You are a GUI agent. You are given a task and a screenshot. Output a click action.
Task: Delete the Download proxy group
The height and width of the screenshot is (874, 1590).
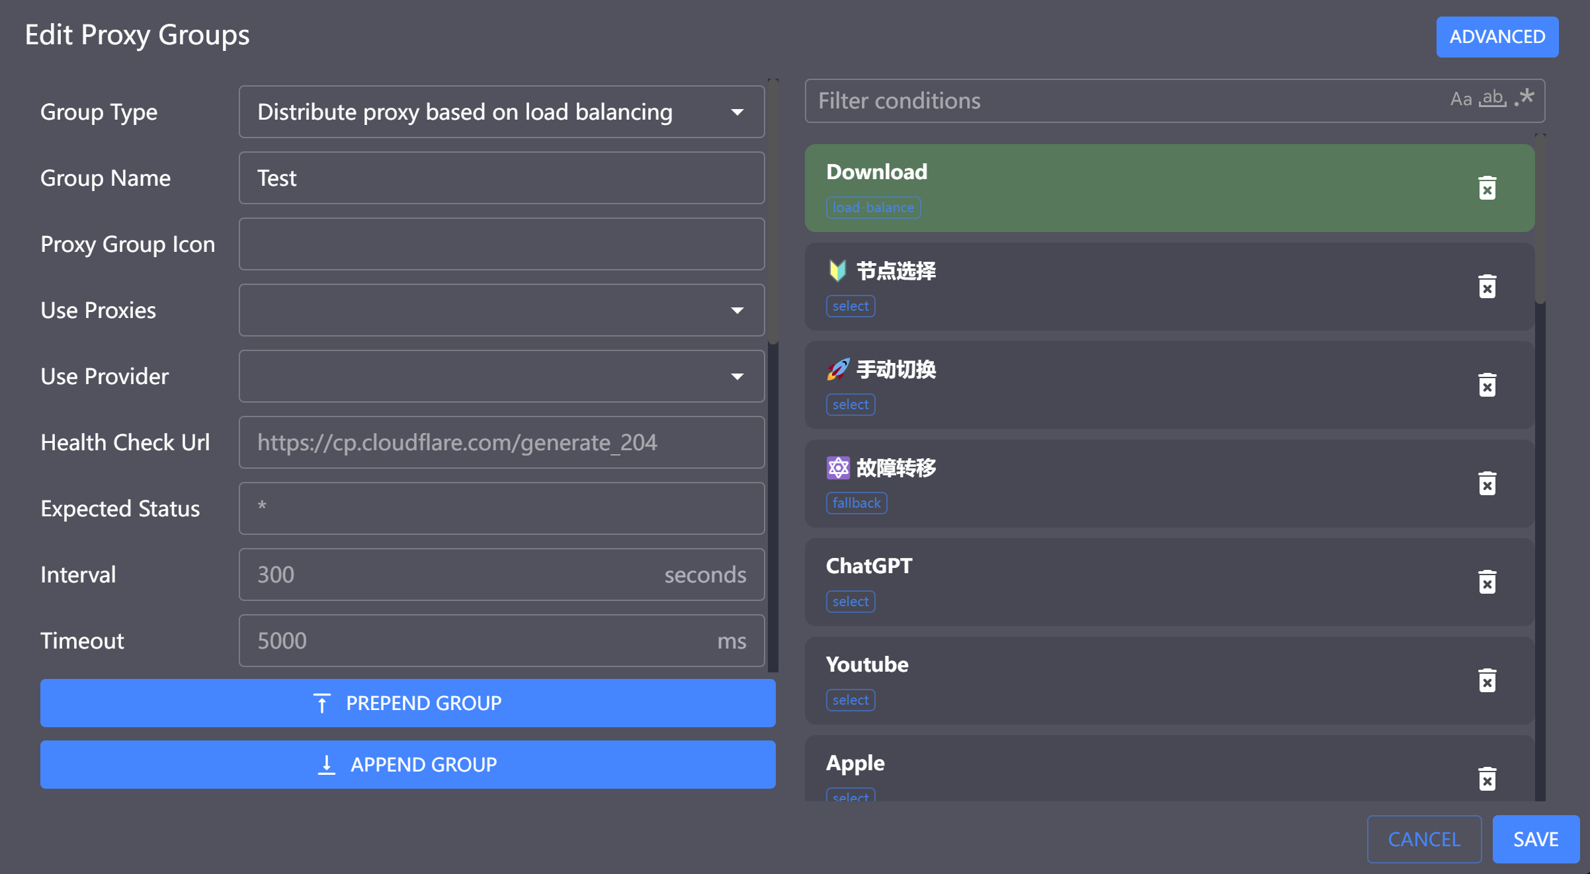(x=1487, y=188)
